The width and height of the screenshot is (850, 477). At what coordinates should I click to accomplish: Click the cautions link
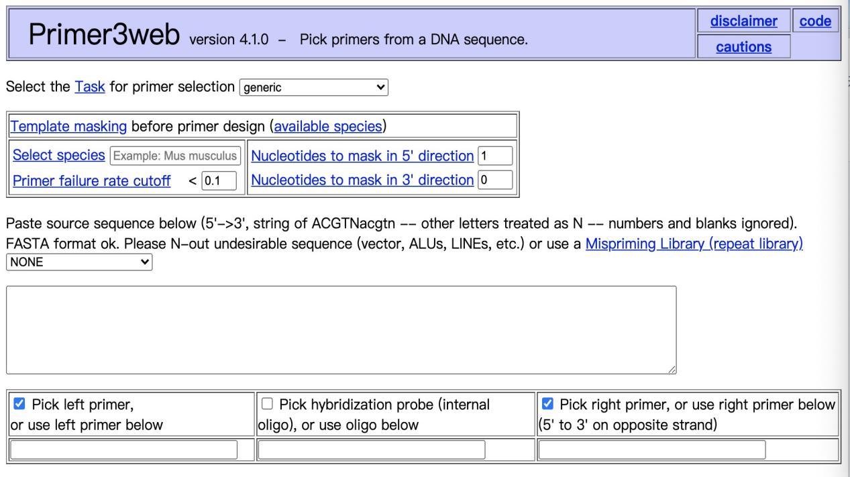[743, 47]
